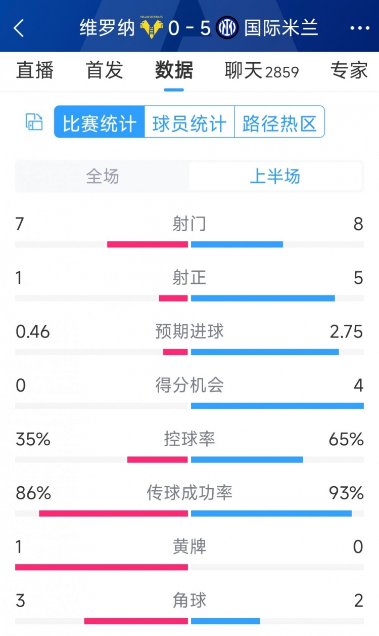Tap the Inter Milan team logo
This screenshot has height=636, width=379.
[227, 28]
